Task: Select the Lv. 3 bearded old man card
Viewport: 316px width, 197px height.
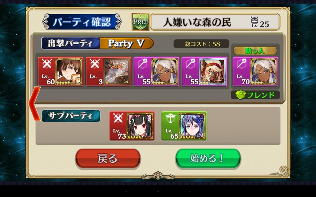Action: coord(108,72)
